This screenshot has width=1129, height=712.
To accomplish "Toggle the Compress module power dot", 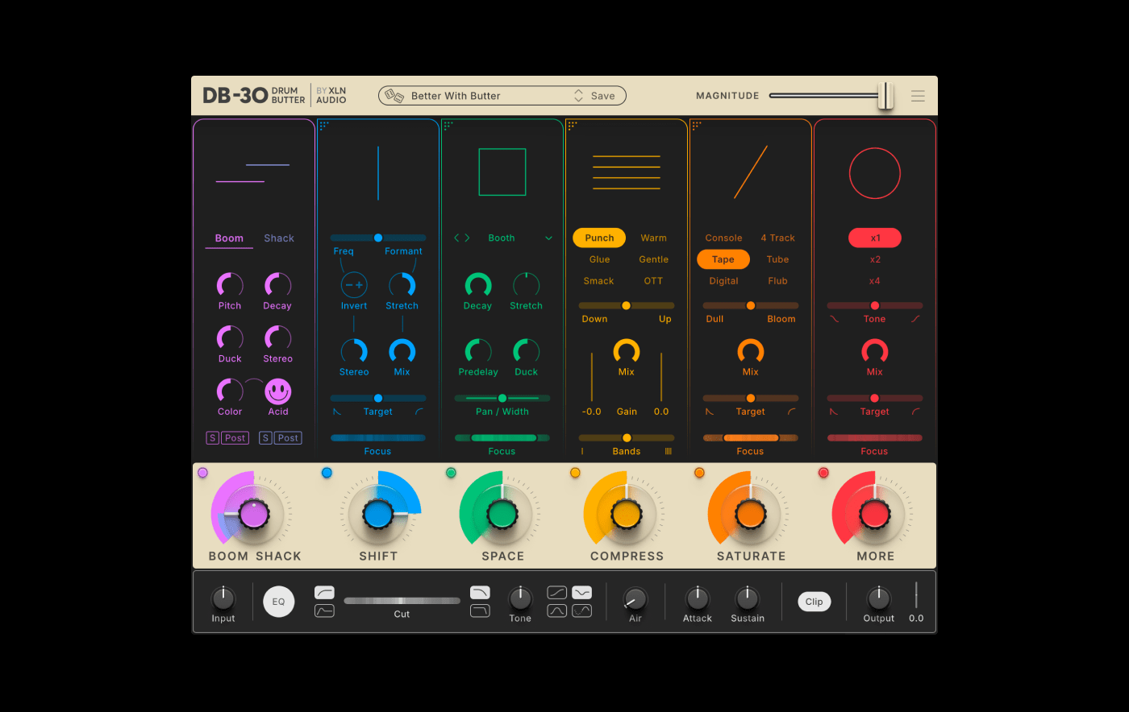I will [575, 473].
